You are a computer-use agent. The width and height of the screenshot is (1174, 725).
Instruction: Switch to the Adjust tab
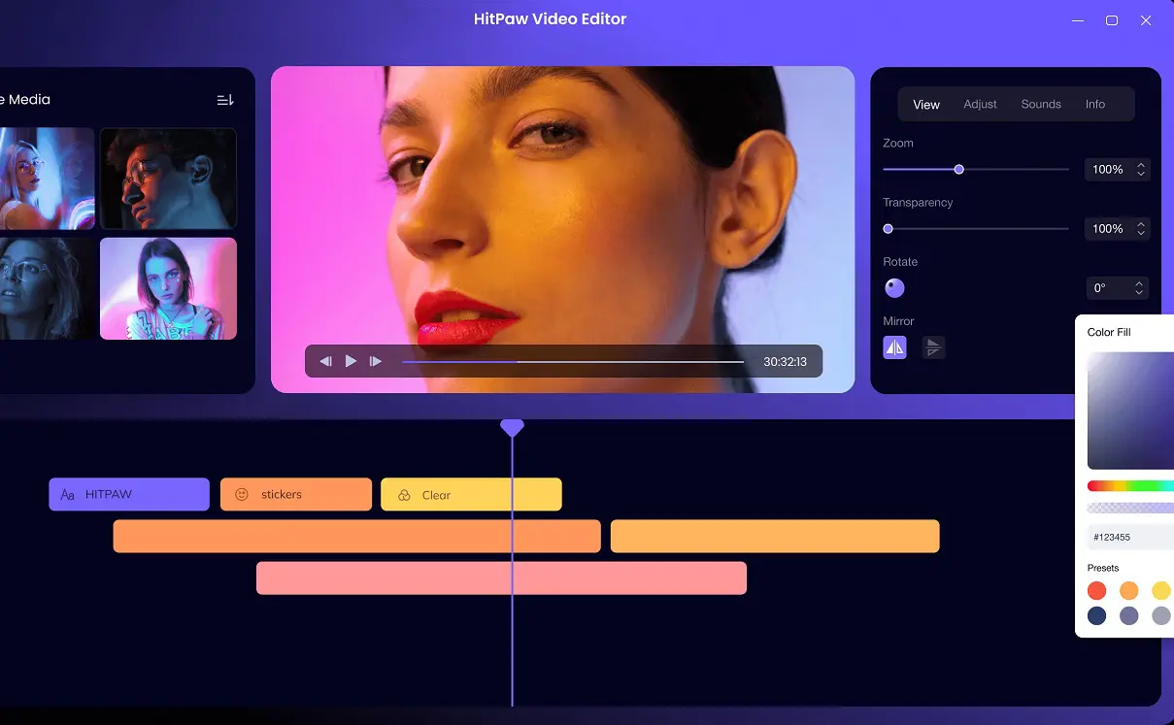[x=980, y=105]
